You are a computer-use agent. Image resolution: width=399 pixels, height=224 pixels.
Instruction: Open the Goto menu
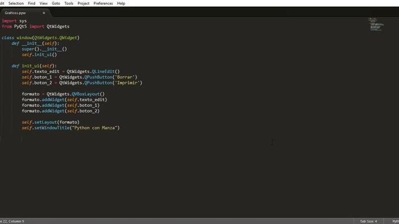pyautogui.click(x=55, y=3)
